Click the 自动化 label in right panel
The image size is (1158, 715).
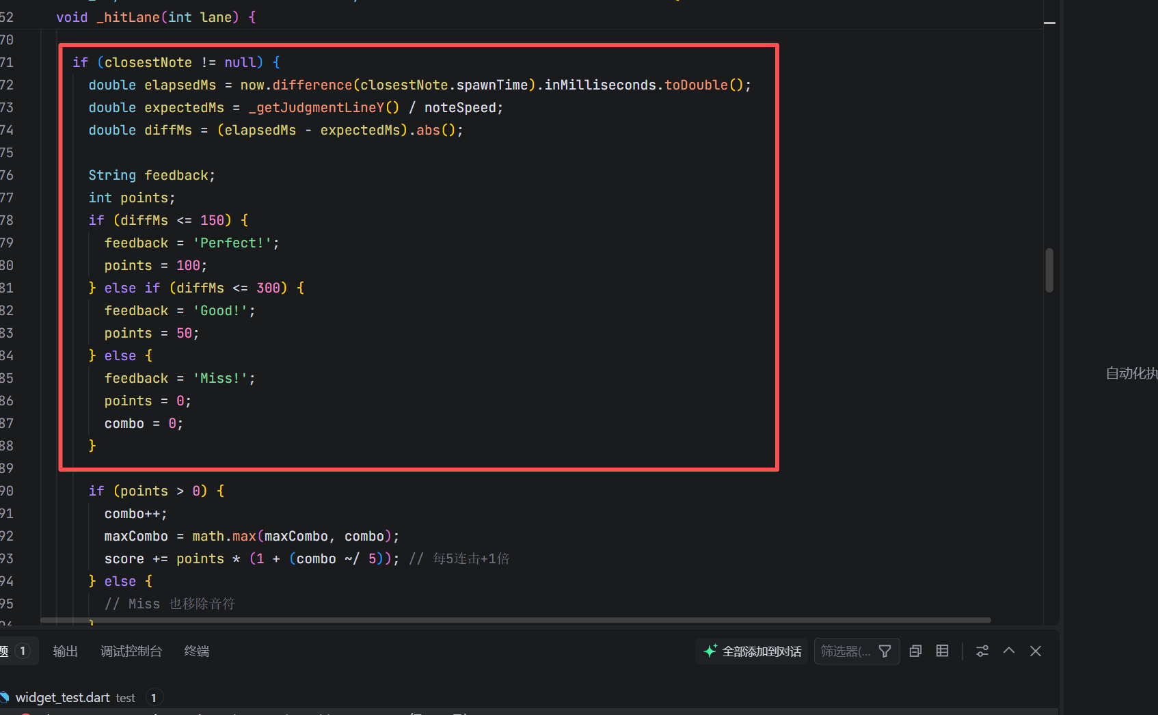point(1131,373)
